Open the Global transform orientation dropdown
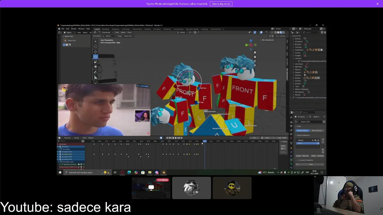Image resolution: width=383 pixels, height=215 pixels. [182, 32]
